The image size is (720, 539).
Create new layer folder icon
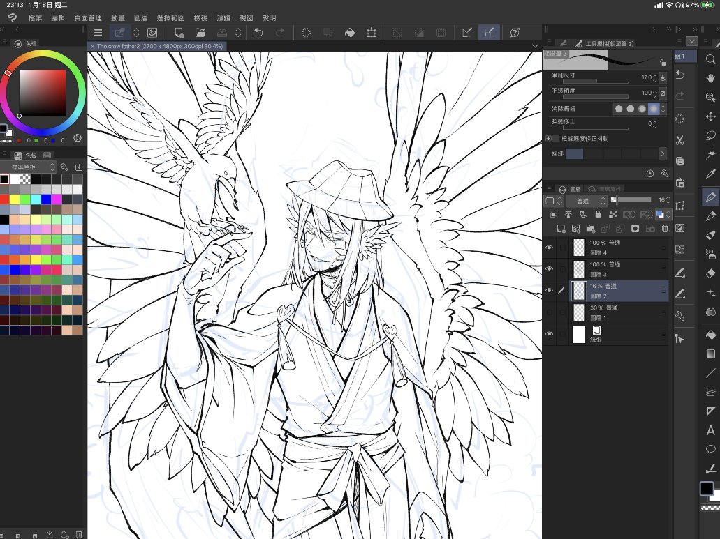click(x=591, y=228)
